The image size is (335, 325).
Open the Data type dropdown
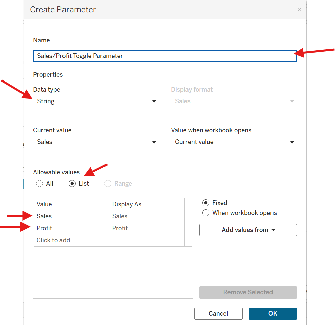[96, 101]
